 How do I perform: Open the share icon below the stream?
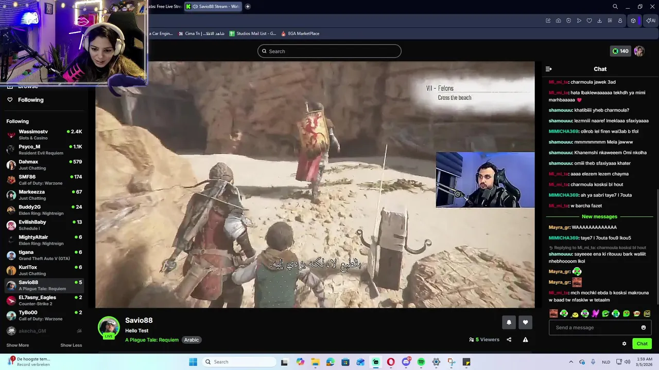click(x=509, y=340)
